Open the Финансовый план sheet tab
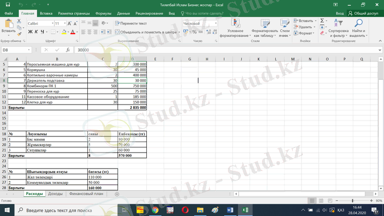The height and width of the screenshot is (216, 384). coord(86,193)
